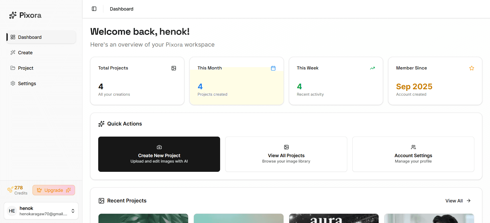Open the Project sidebar section
This screenshot has height=223, width=490.
tap(26, 68)
